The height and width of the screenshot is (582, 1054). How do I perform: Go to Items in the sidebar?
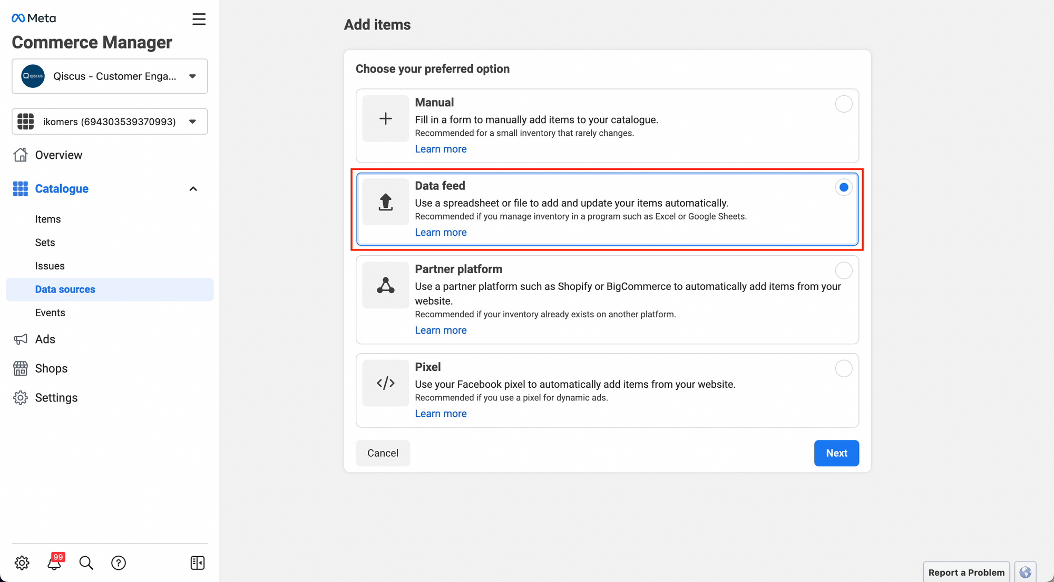tap(48, 219)
